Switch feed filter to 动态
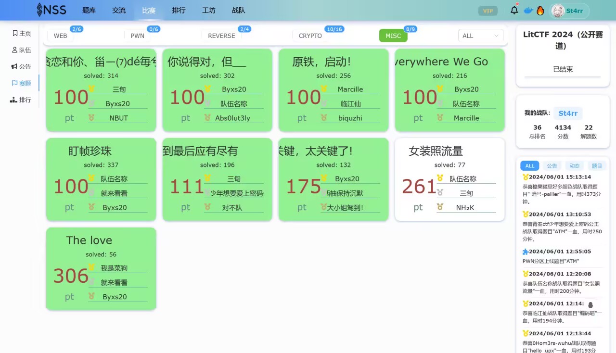 [575, 166]
